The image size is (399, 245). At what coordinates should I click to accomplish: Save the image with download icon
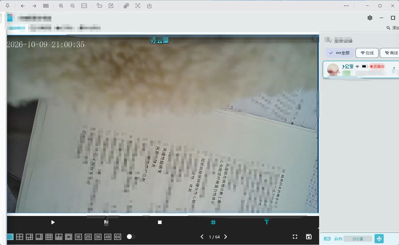(x=149, y=6)
